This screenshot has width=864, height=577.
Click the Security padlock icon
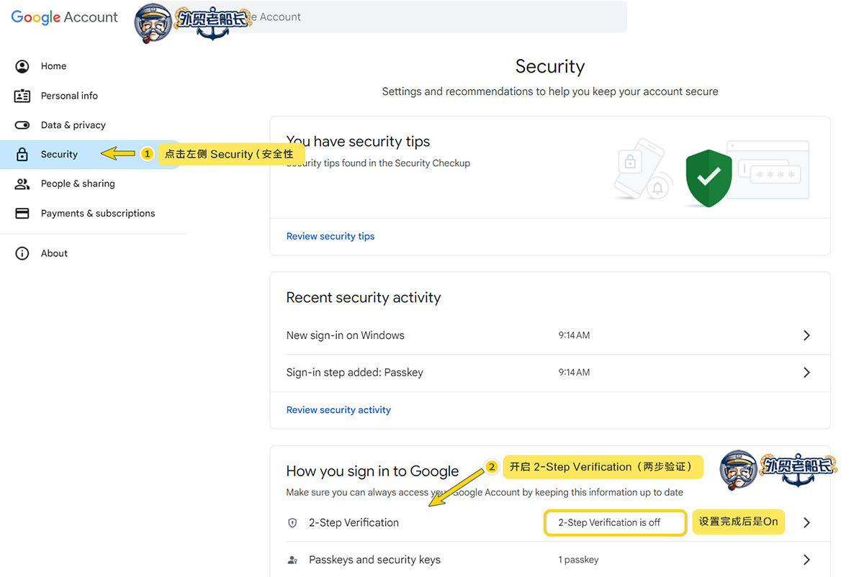click(x=22, y=155)
